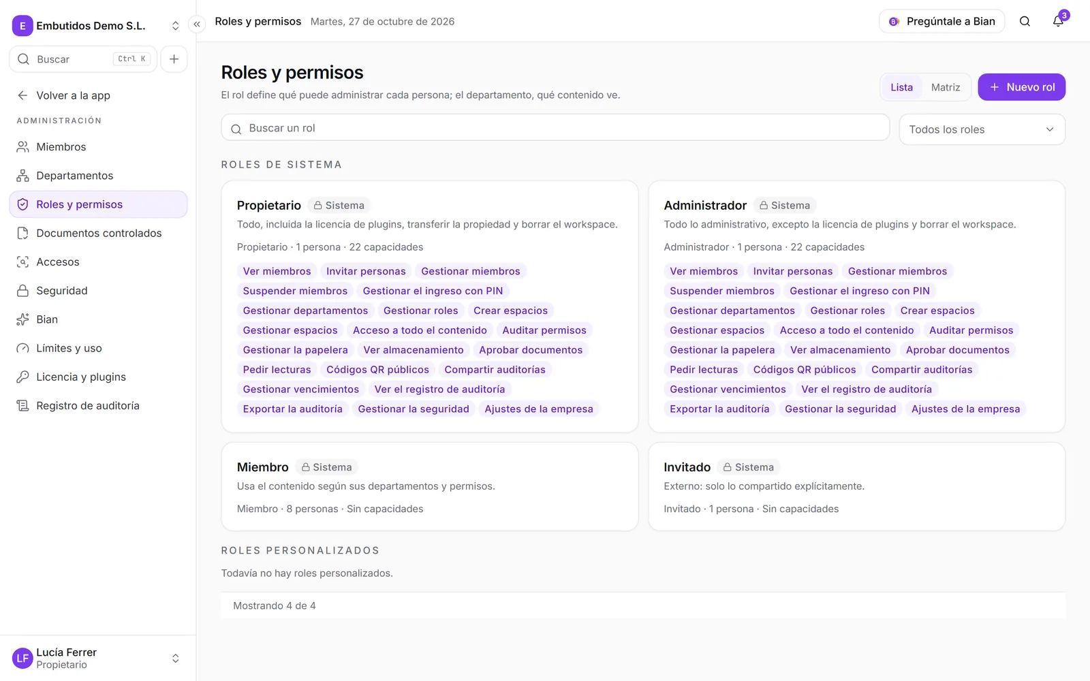1090x681 pixels.
Task: Expand the Embutidos Demo S.L. workspace switcher
Action: 175,26
